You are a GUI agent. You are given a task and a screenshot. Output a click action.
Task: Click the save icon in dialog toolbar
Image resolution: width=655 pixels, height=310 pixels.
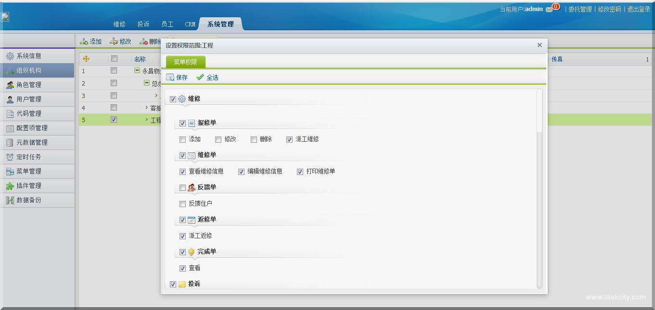(170, 77)
